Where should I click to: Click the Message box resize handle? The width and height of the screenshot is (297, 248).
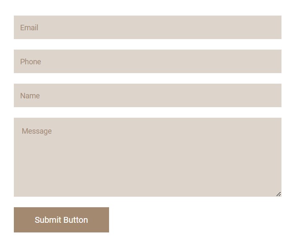(x=279, y=194)
